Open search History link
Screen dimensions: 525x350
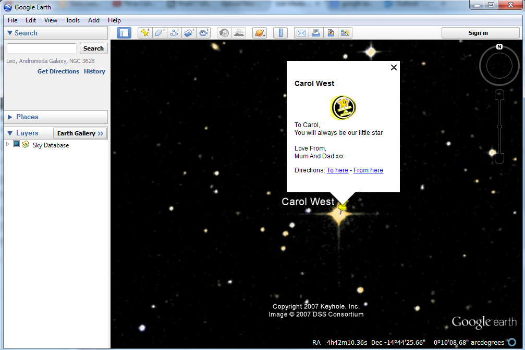94,71
